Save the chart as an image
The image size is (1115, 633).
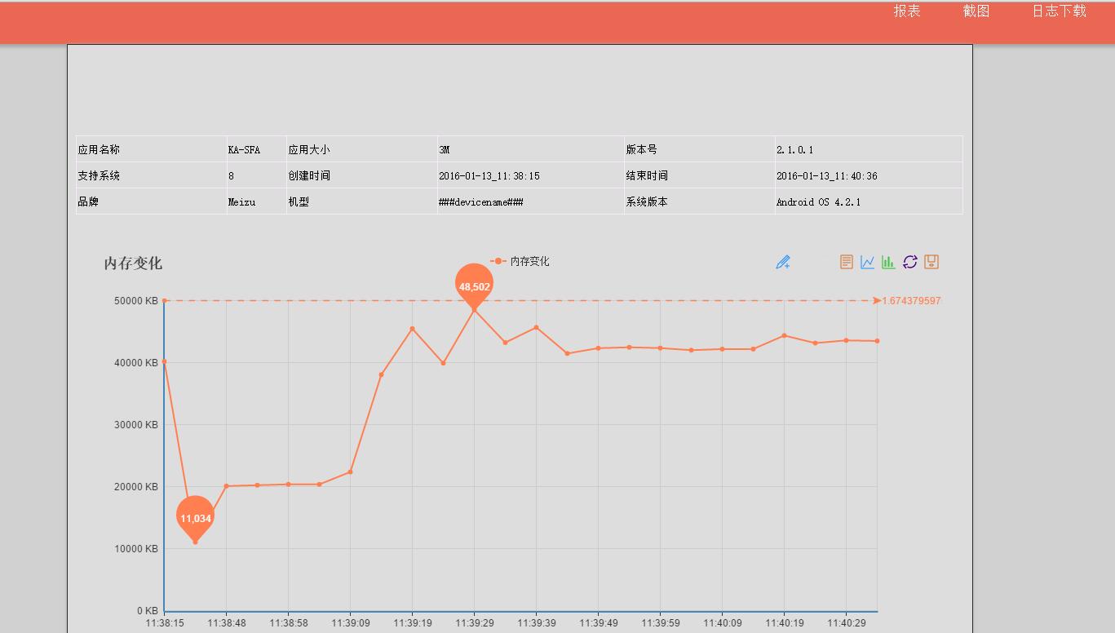click(931, 262)
